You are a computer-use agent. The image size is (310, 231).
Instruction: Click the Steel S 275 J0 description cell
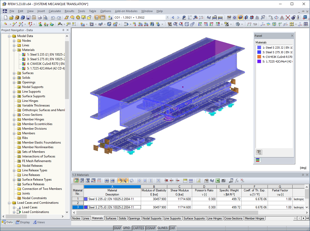point(112,207)
